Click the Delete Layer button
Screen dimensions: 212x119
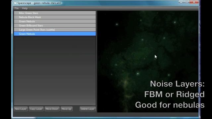[87, 109]
